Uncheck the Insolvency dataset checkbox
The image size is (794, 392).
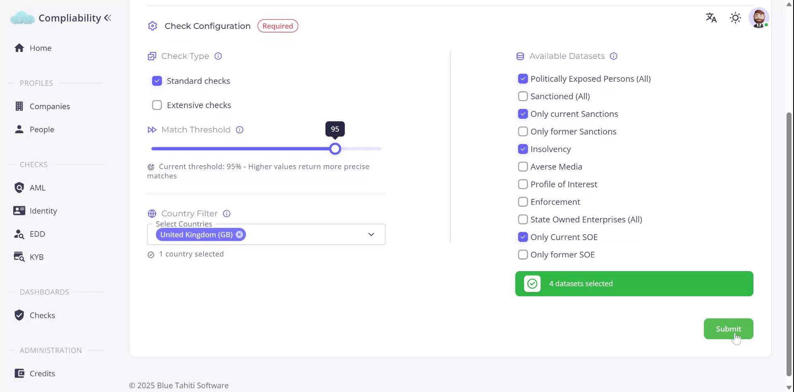[523, 149]
